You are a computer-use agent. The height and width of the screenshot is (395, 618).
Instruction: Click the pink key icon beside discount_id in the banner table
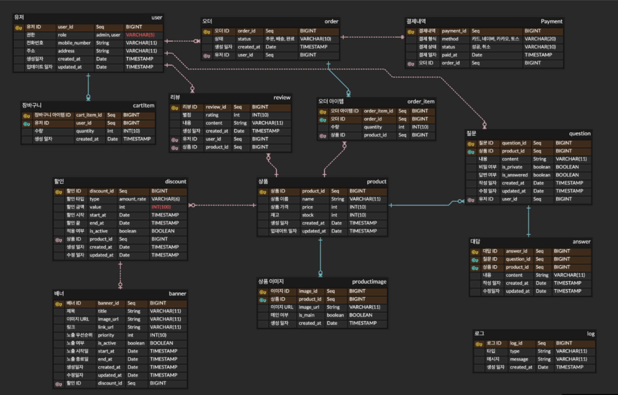pyautogui.click(x=59, y=384)
